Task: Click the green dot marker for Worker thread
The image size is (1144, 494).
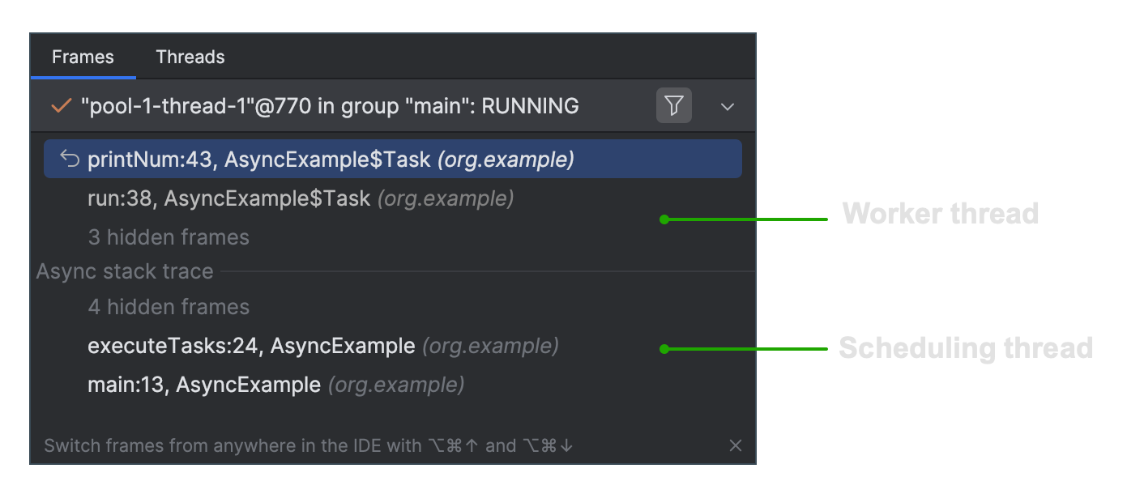Action: [664, 219]
